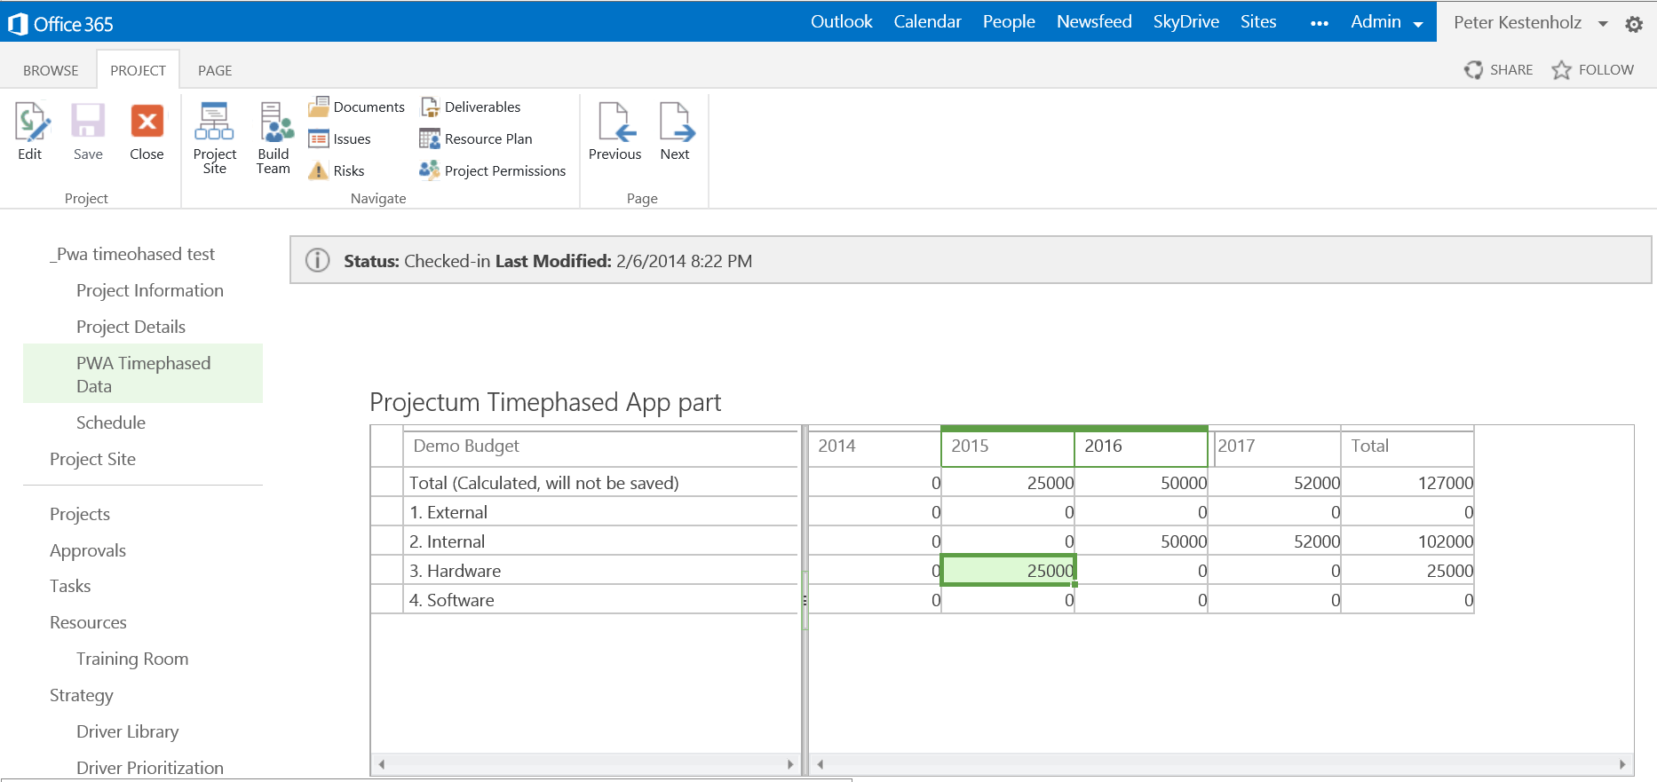
Task: Select PWA Timephased Data in sidebar
Action: (x=143, y=374)
